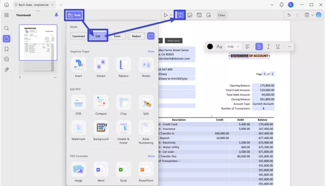Convert PDF to Excel
The height and width of the screenshot is (186, 325).
point(123,172)
